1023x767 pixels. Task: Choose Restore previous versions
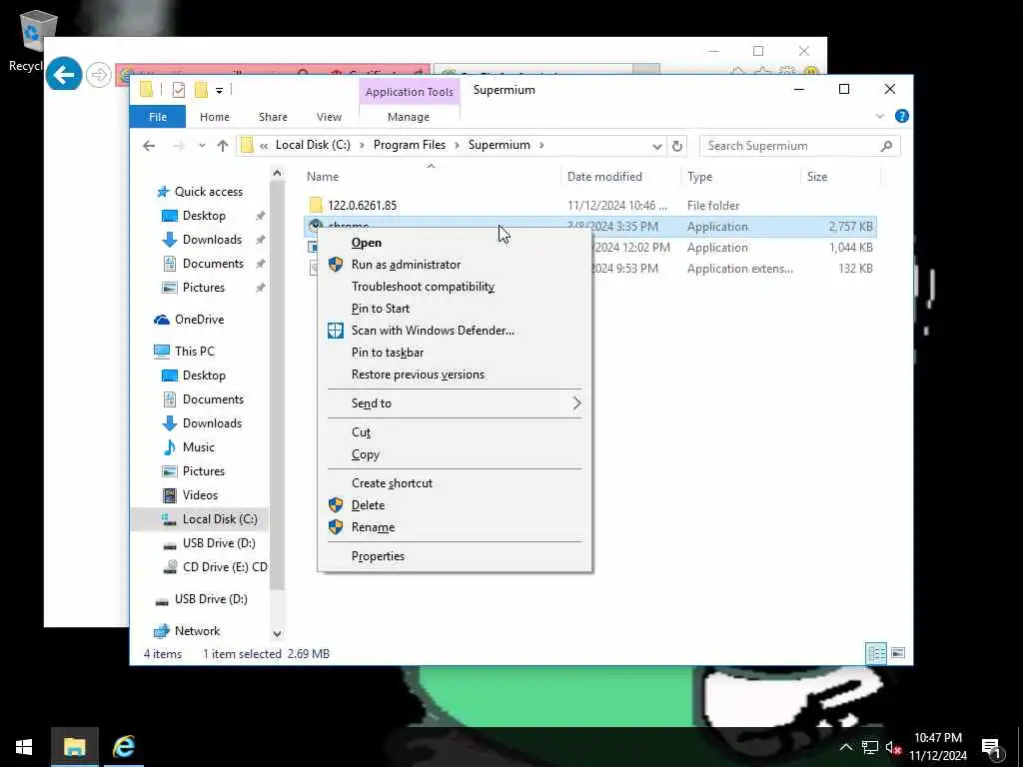(x=455, y=376)
